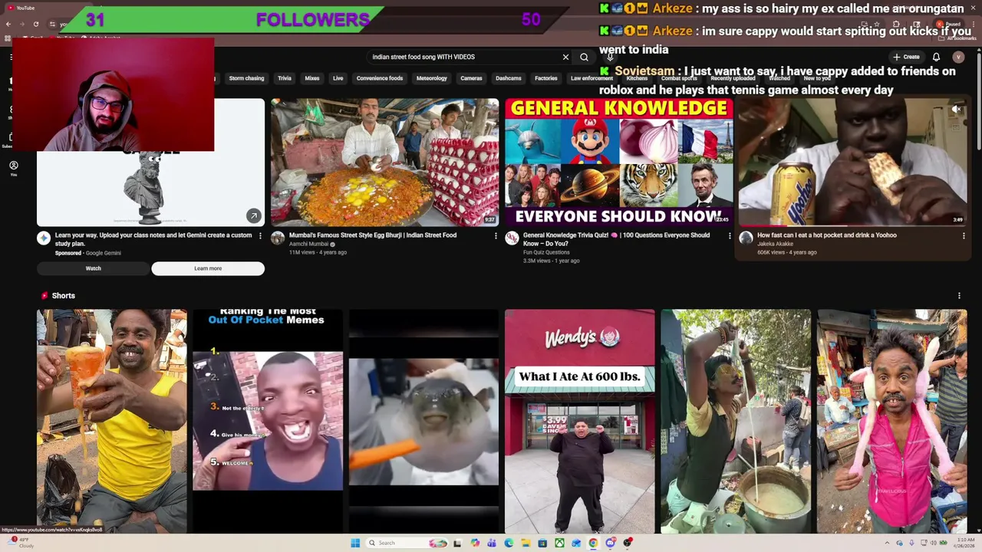
Task: Clear the search query with the X
Action: click(x=565, y=57)
